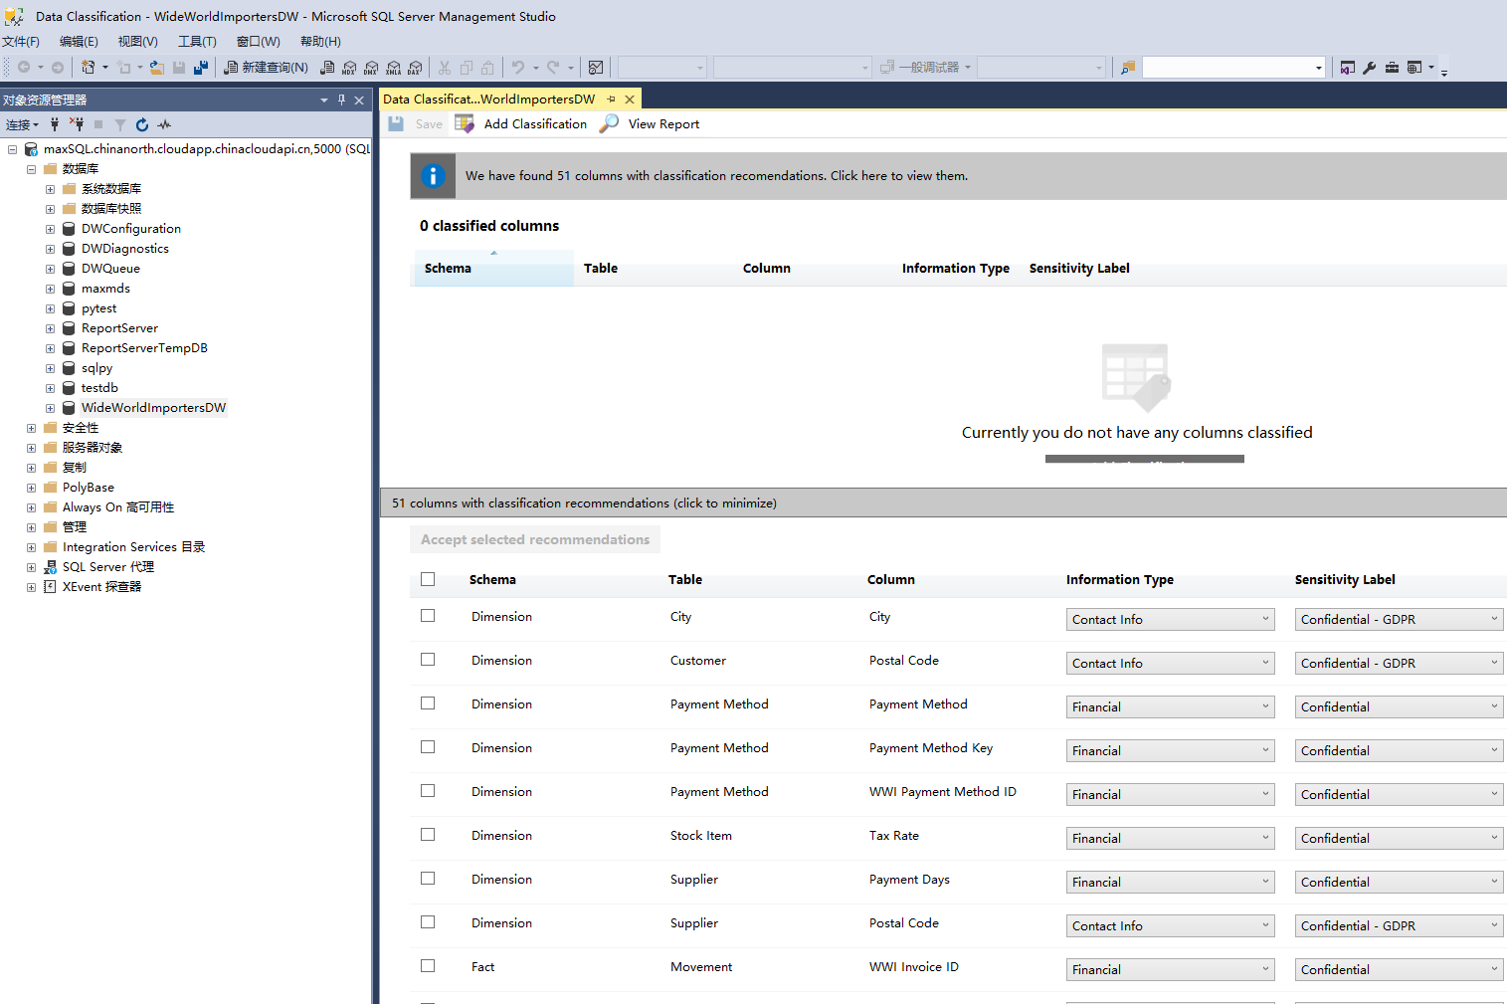The height and width of the screenshot is (1004, 1507).
Task: Open a Database Engine query icon
Action: pyautogui.click(x=327, y=68)
